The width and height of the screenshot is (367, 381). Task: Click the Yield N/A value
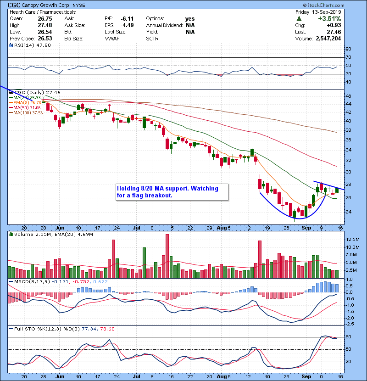click(x=190, y=32)
